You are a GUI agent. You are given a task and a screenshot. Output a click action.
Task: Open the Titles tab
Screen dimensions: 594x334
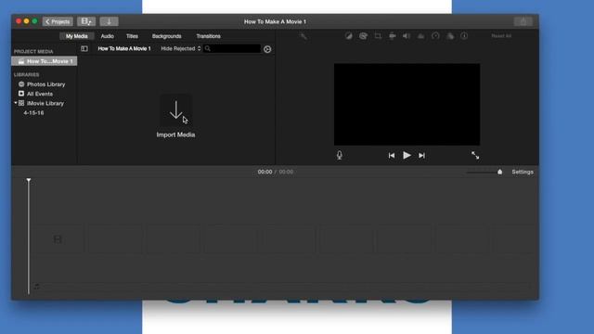pyautogui.click(x=132, y=36)
